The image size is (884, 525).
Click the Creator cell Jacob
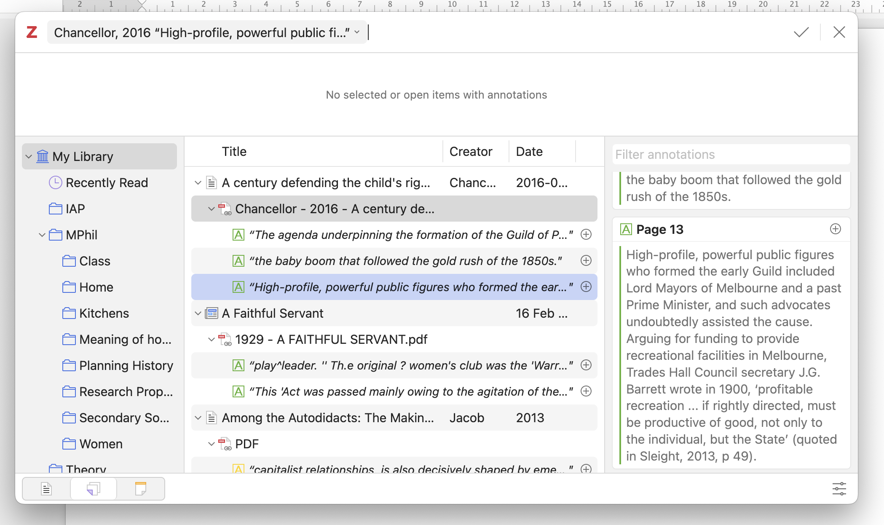point(466,418)
